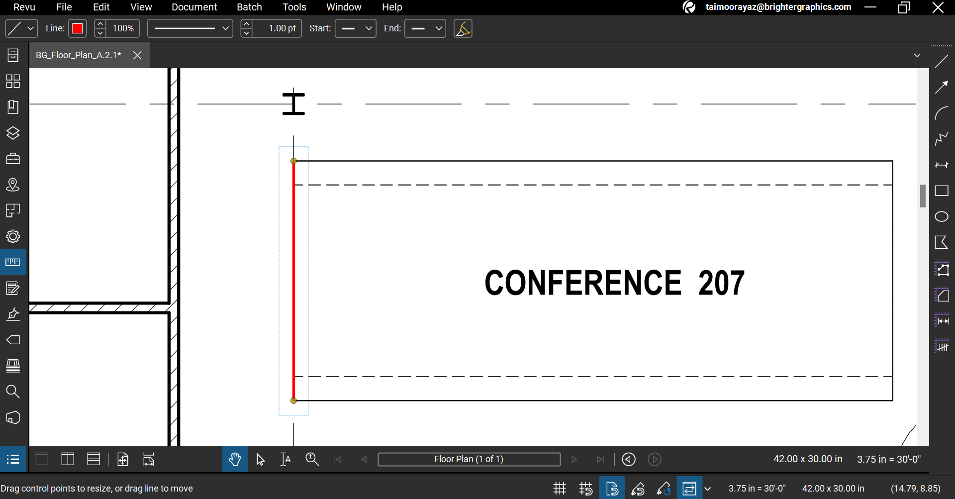This screenshot has height=499, width=955.
Task: Open the Tool Chest panel
Action: 12,158
